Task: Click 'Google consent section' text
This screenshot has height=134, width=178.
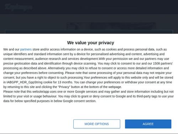Action: coord(79,101)
